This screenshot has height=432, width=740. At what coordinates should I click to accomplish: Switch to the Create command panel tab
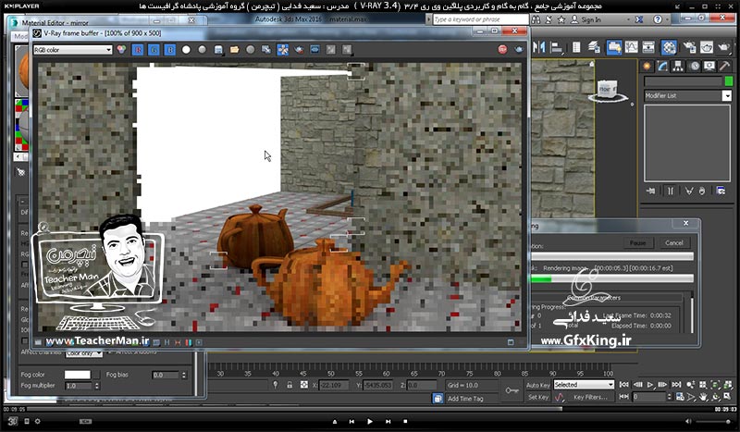(647, 67)
